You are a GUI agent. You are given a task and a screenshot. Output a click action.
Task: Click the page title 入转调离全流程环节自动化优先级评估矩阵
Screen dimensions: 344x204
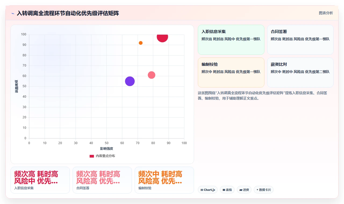68,13
